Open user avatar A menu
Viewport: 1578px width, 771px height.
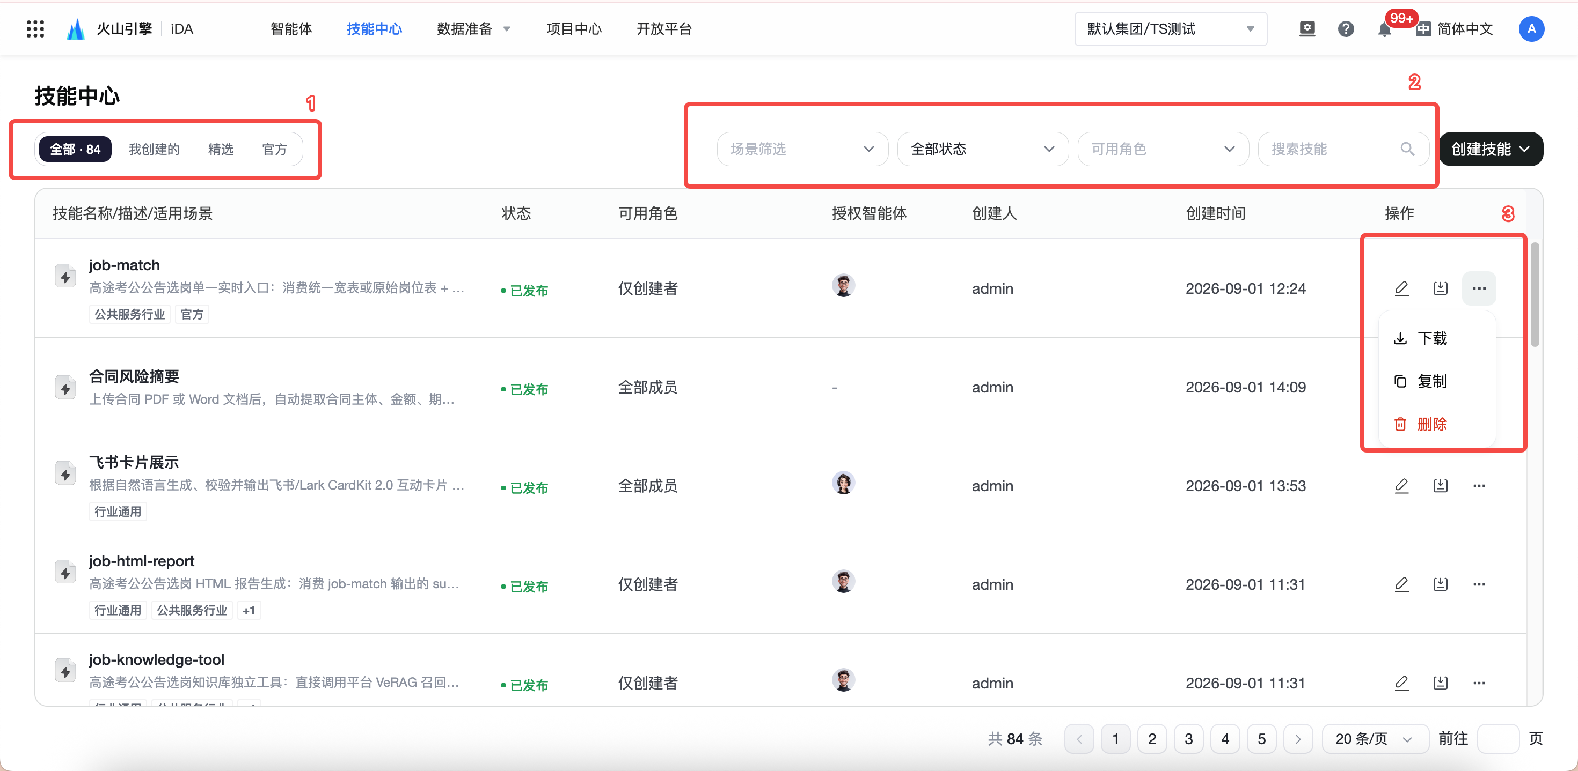(1531, 29)
